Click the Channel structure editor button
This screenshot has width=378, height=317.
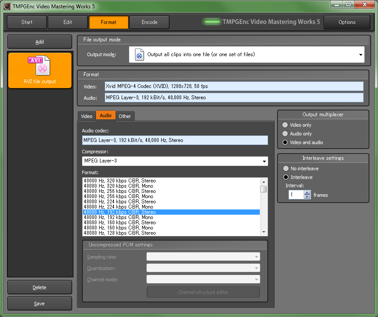click(203, 292)
